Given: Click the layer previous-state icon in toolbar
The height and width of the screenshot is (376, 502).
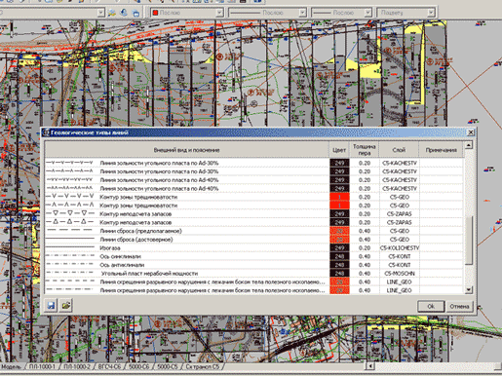Looking at the screenshot, I should point(124,13).
